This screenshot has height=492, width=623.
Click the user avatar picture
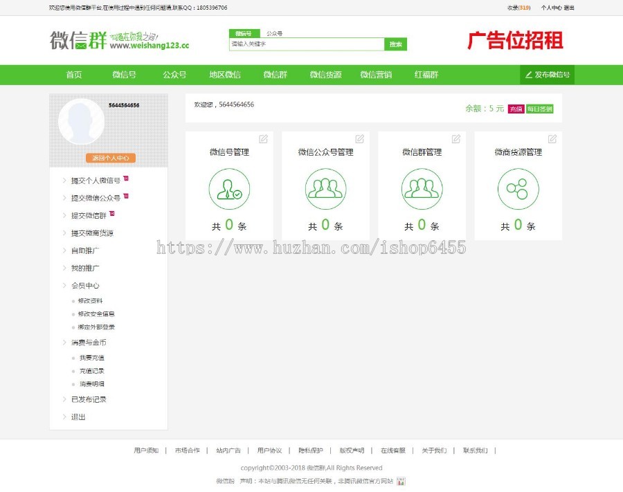[x=81, y=122]
